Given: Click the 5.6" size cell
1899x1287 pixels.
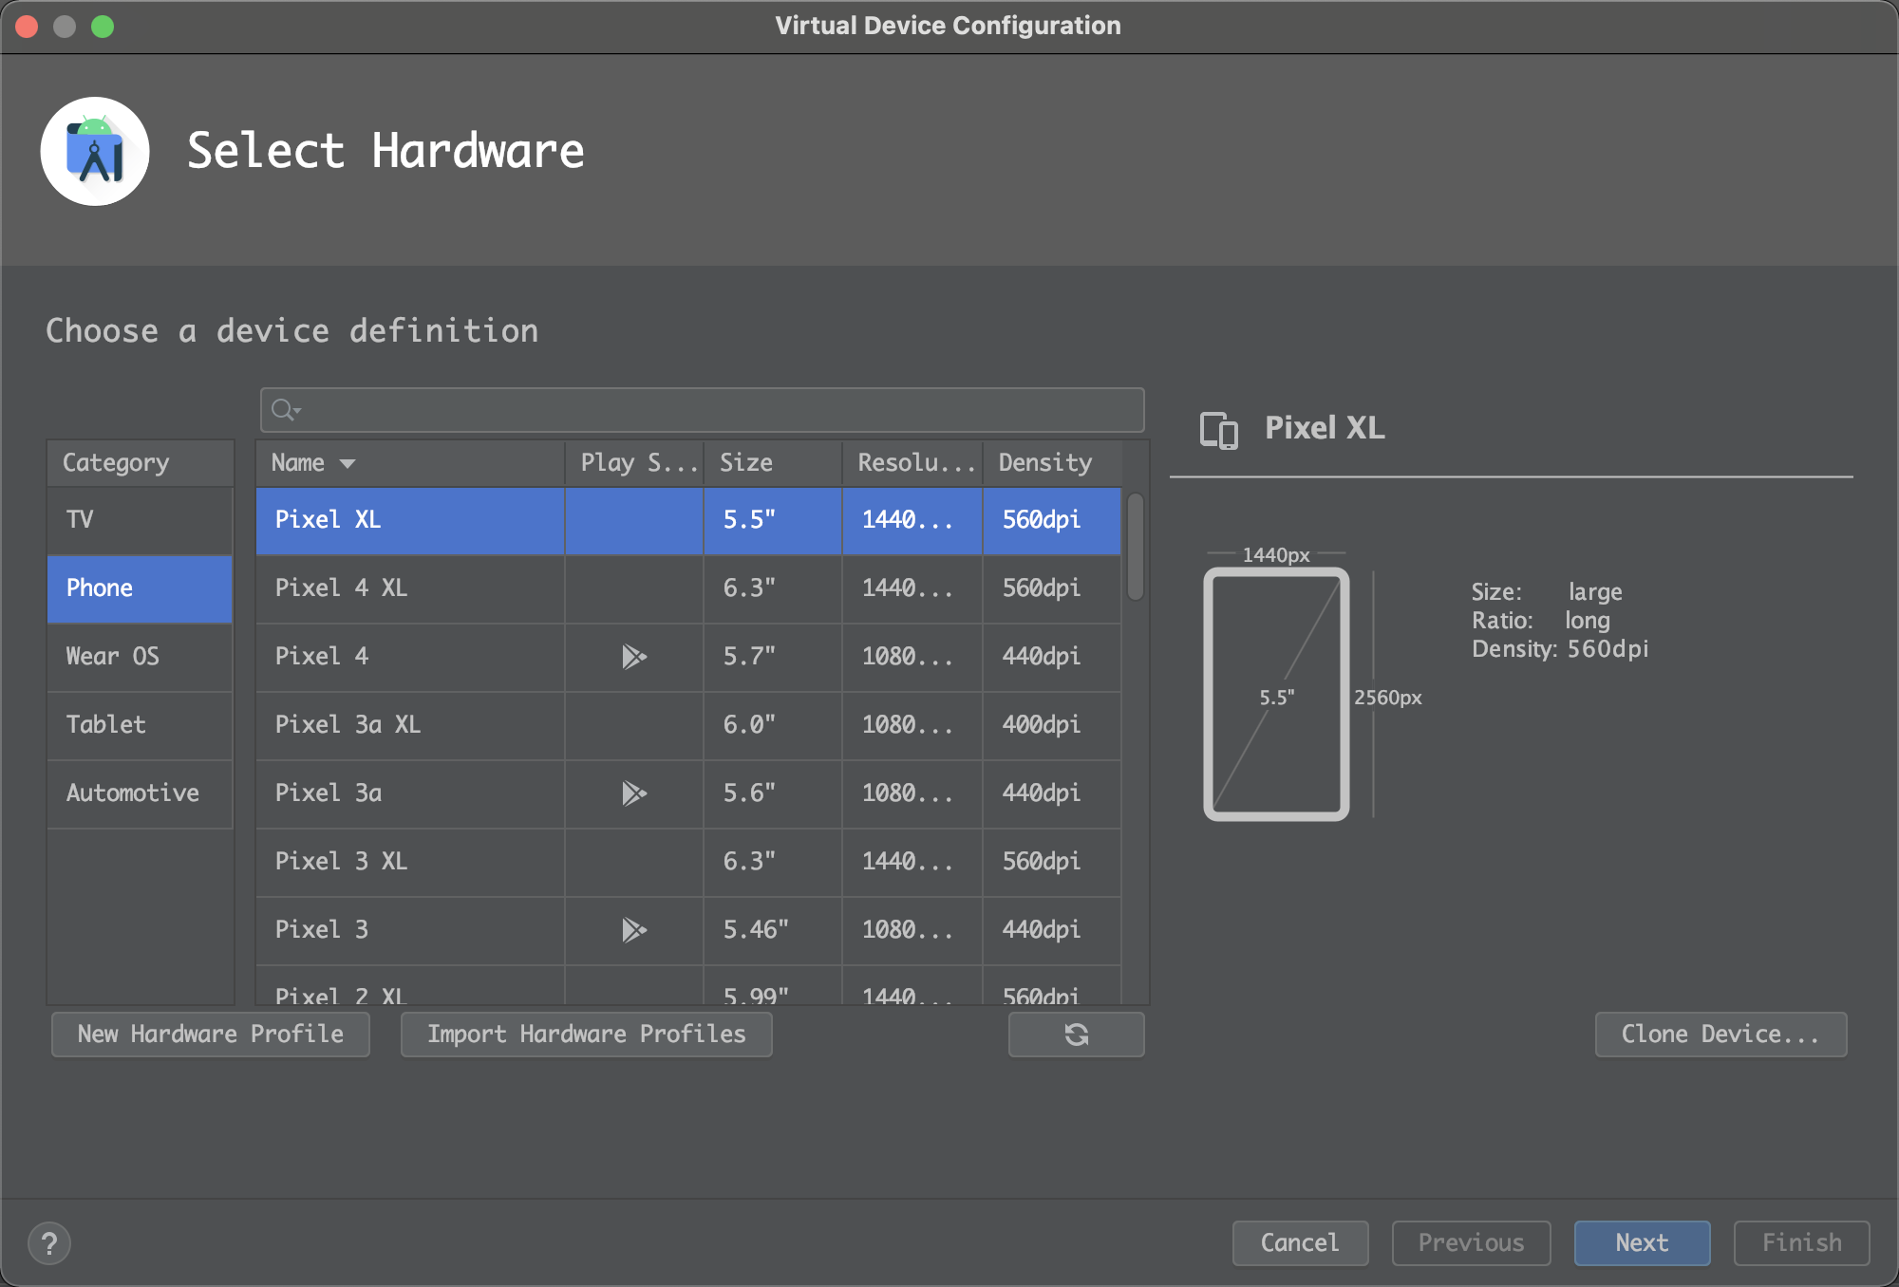Looking at the screenshot, I should pyautogui.click(x=773, y=793).
